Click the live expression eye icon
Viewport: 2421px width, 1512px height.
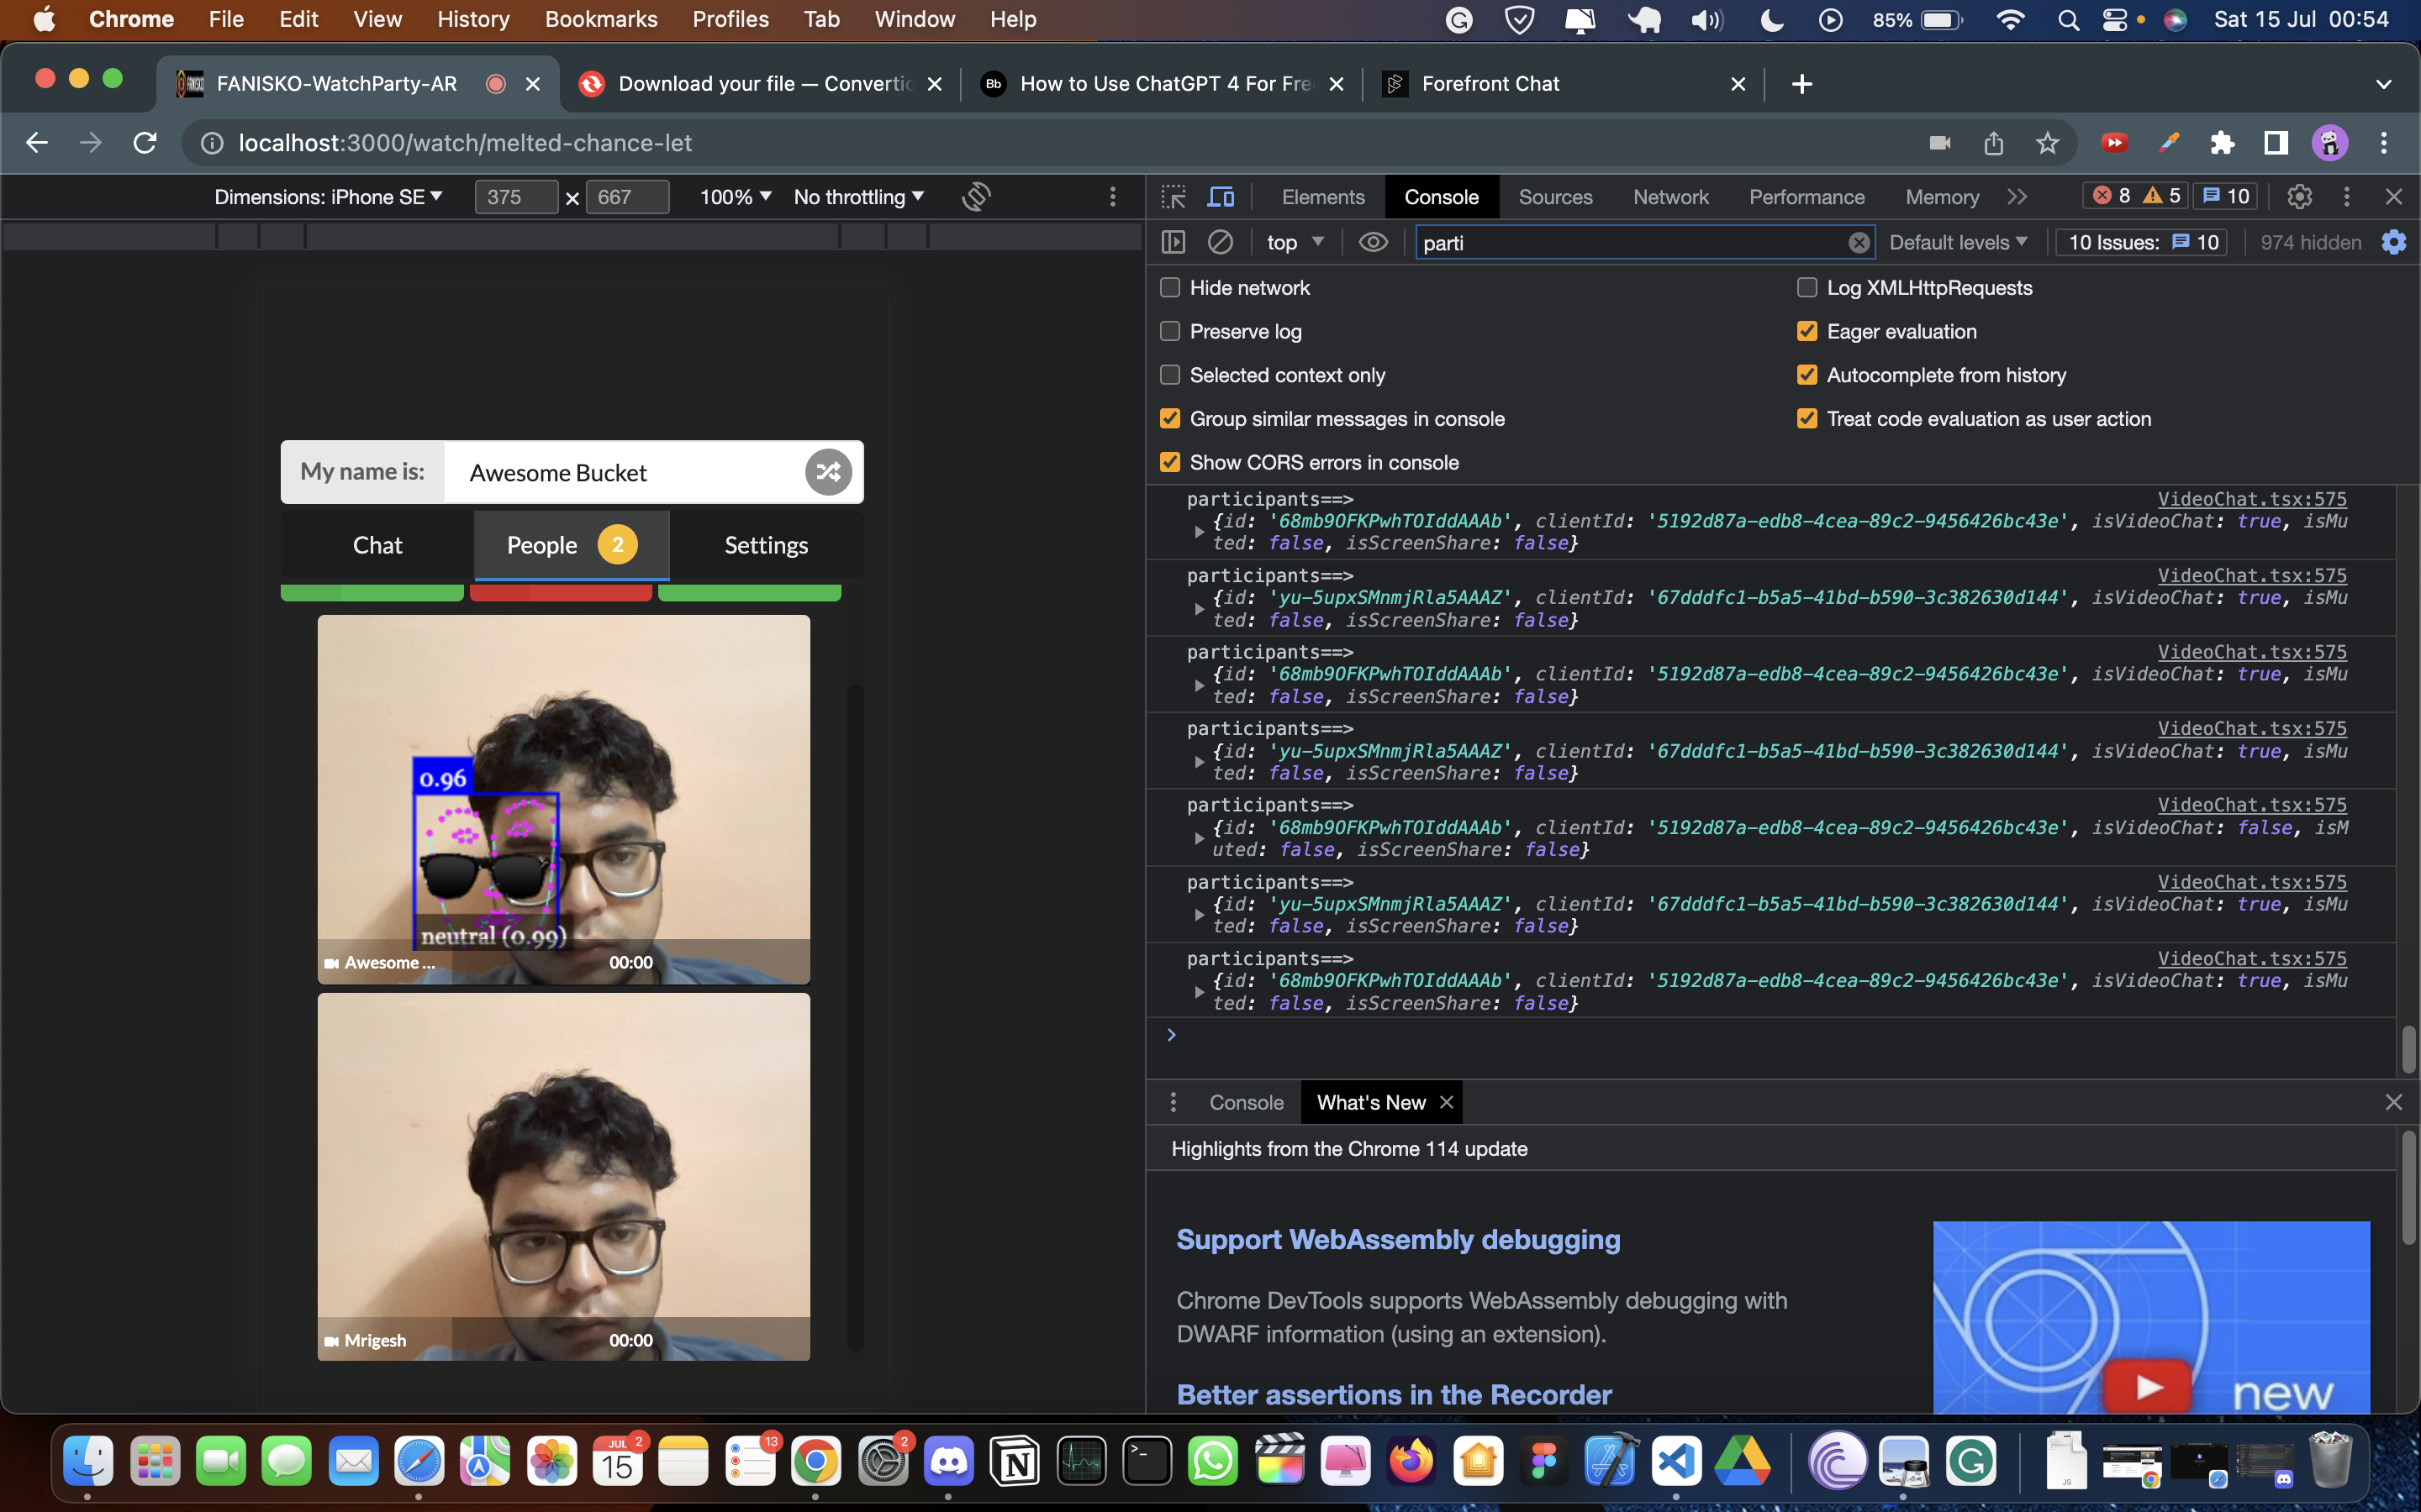coord(1373,242)
